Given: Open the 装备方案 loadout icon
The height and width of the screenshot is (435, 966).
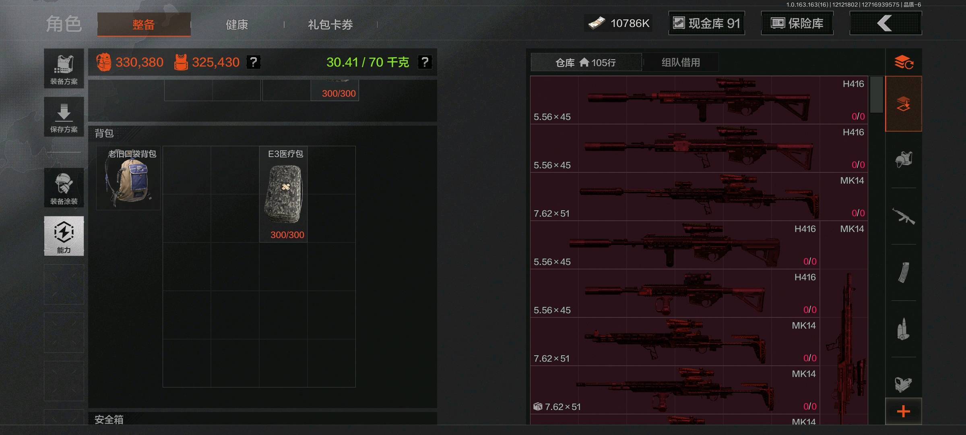Looking at the screenshot, I should (64, 68).
